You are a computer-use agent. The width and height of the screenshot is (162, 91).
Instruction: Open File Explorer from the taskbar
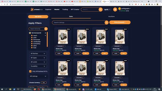(10, 89)
